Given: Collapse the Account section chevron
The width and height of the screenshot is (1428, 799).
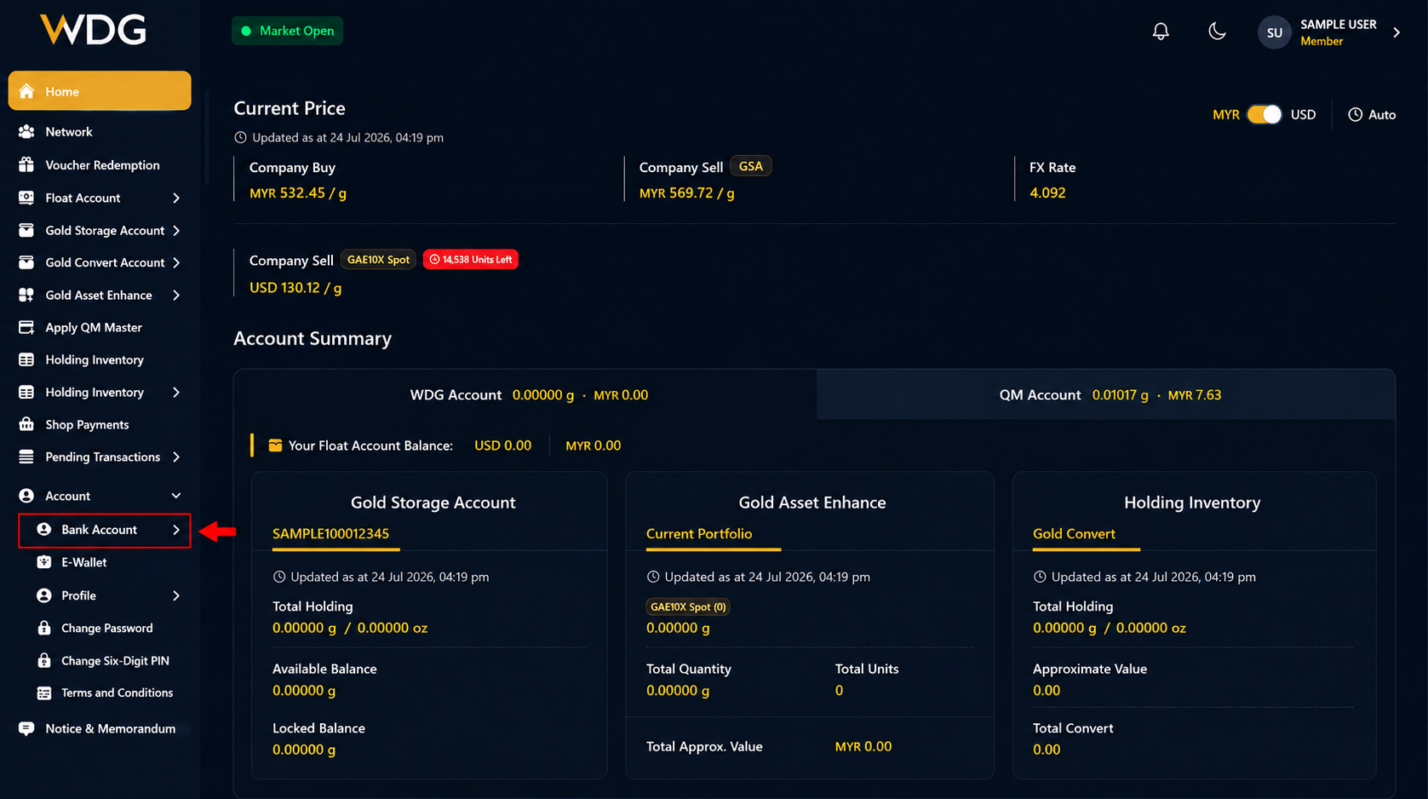Looking at the screenshot, I should click(176, 496).
